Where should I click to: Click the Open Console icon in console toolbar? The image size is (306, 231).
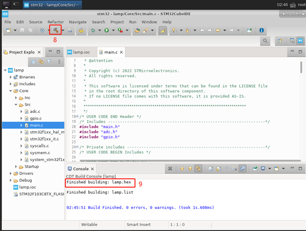[x=277, y=169]
